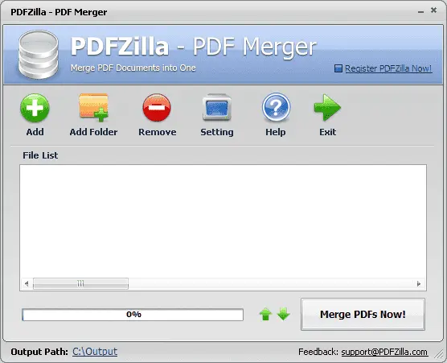Screen dimensions: 447x363
Task: Move selected file down with green arrow
Action: click(283, 314)
